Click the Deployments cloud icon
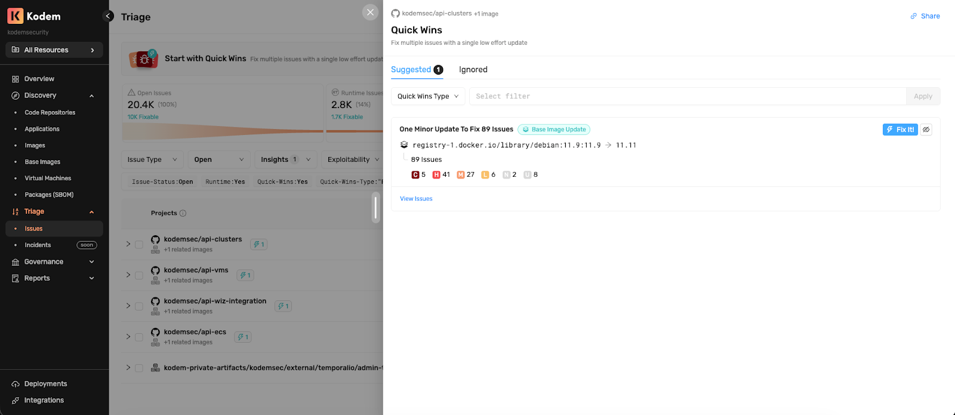 coord(16,384)
